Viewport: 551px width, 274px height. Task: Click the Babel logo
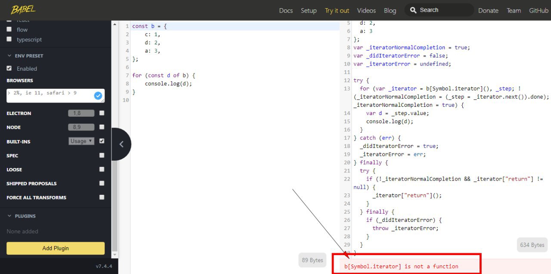click(x=23, y=9)
